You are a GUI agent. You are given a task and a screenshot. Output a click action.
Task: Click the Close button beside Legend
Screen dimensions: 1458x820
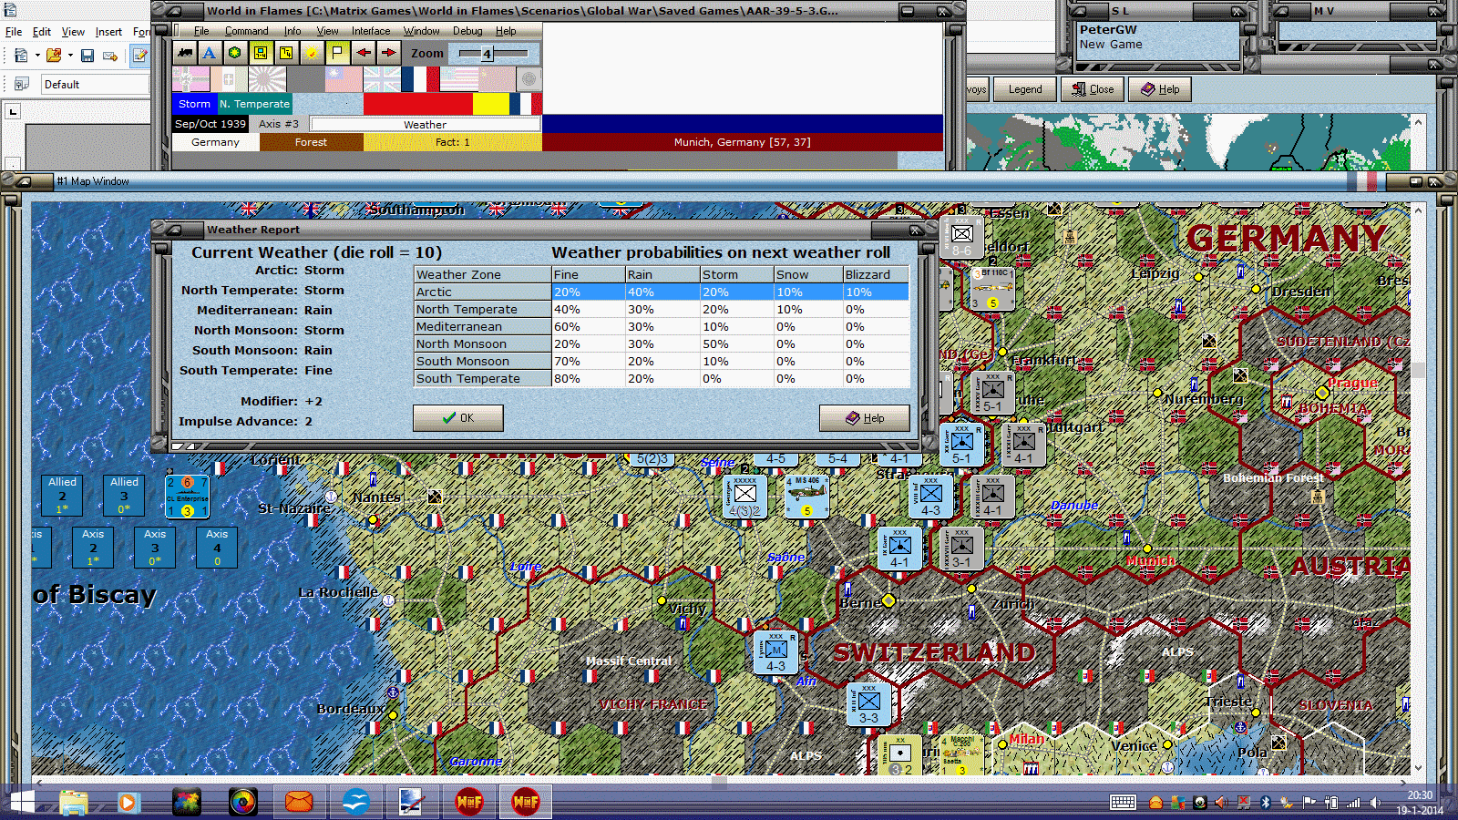click(x=1092, y=89)
